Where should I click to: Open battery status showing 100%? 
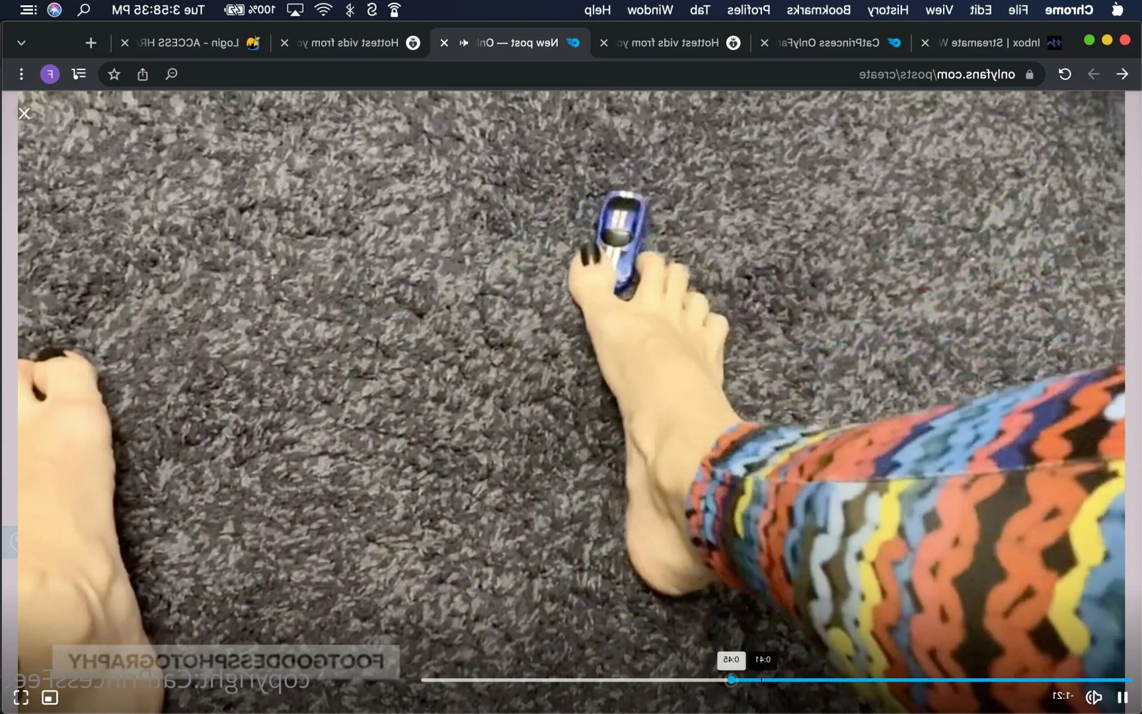250,10
